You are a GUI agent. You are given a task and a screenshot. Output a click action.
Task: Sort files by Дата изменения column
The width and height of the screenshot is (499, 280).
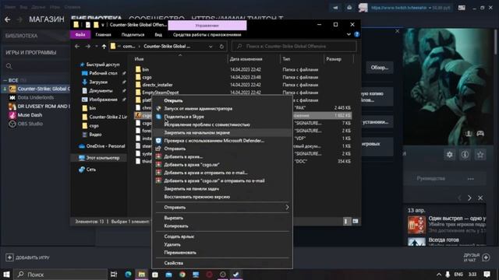tap(246, 59)
